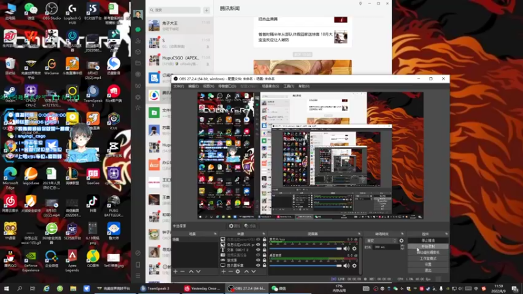Screen dimensions: 523x294
Task: Float the Controls dock via header icon
Action: pos(447,234)
